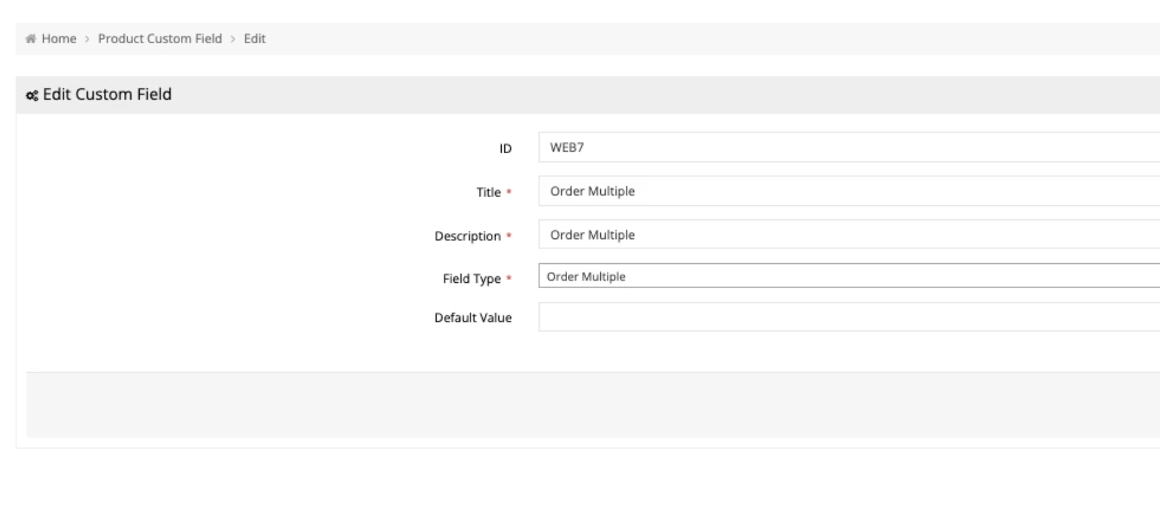Click the first breadcrumb chevron after Home

tap(87, 39)
